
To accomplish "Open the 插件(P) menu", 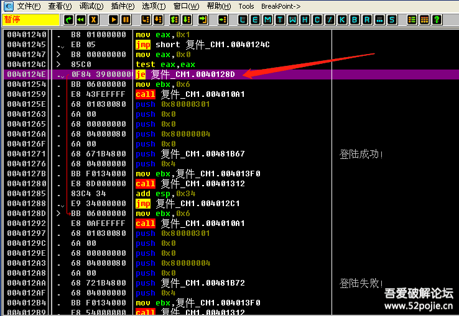I will click(123, 6).
